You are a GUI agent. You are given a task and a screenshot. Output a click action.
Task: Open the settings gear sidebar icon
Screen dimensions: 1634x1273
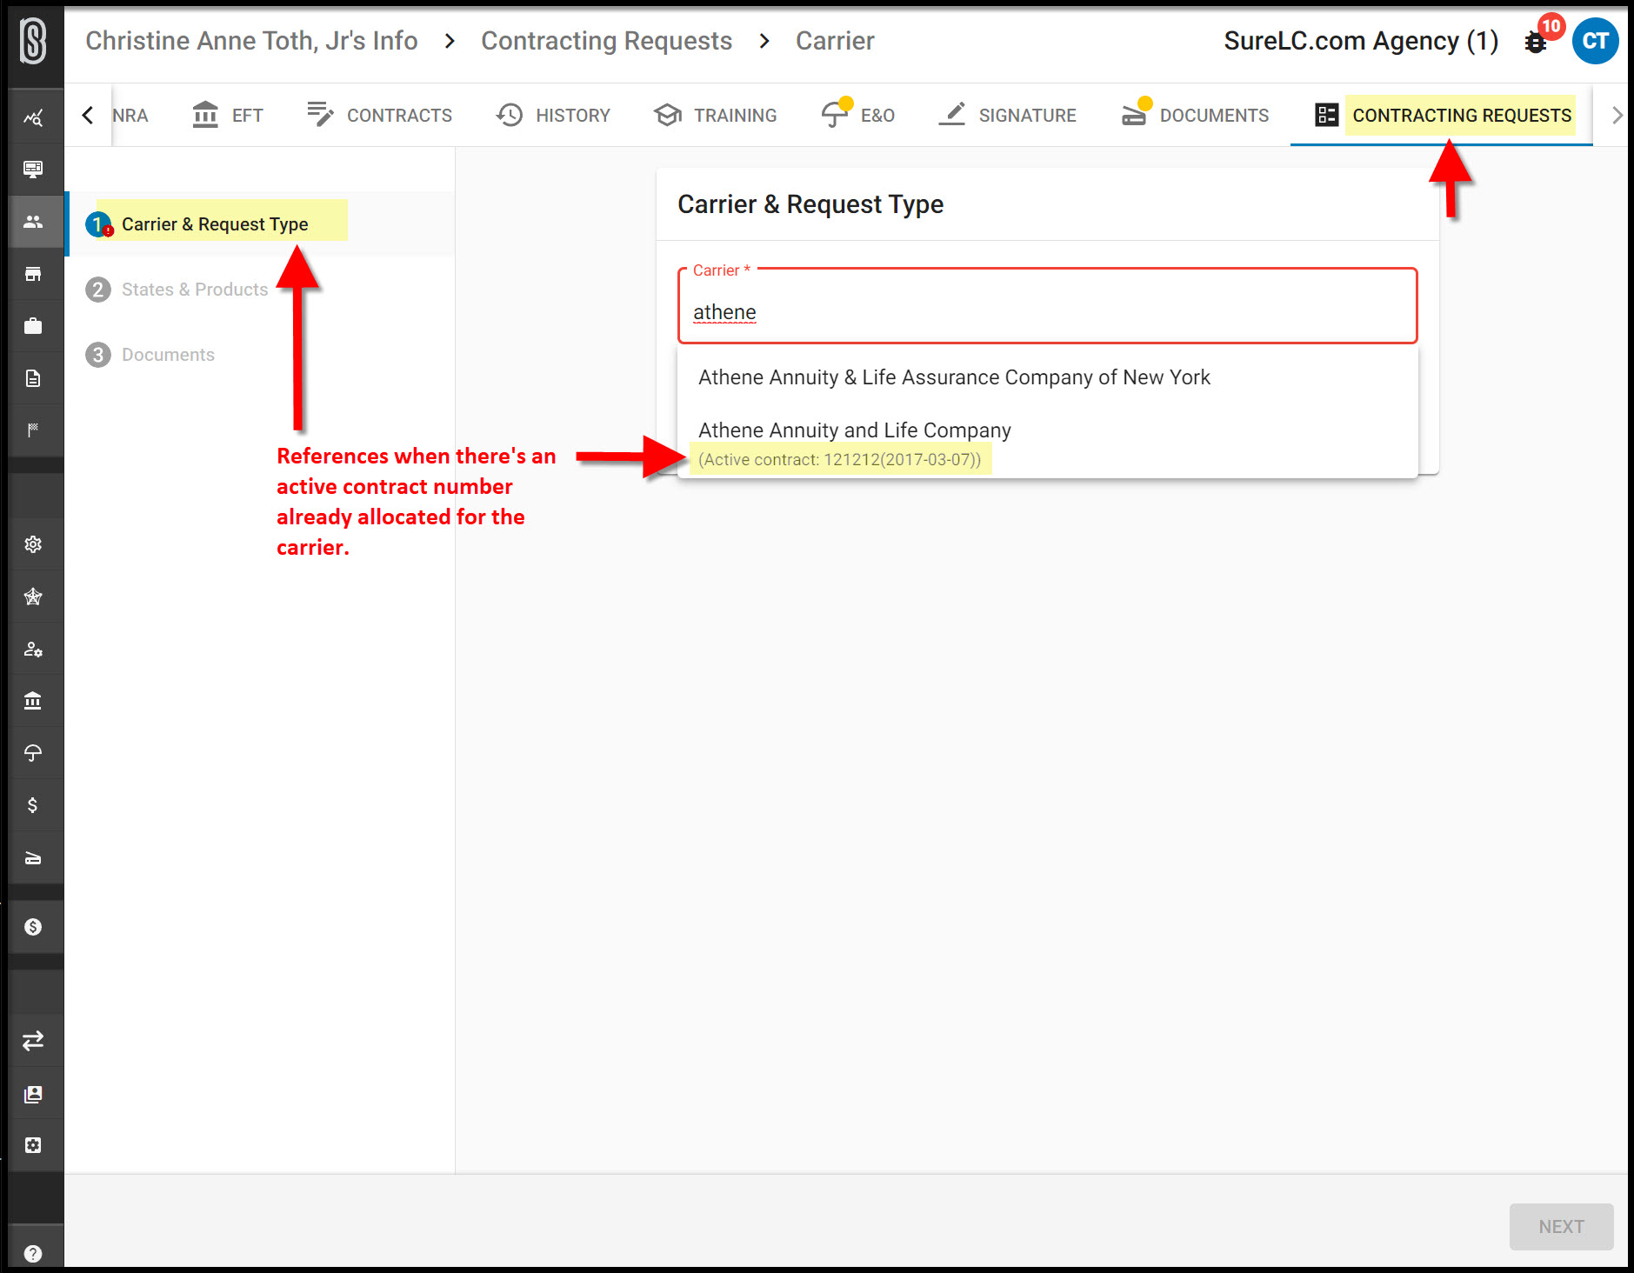(x=33, y=544)
